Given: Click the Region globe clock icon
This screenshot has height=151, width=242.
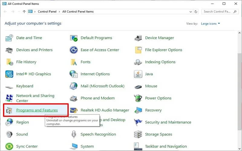Looking at the screenshot, I should click(x=9, y=122).
